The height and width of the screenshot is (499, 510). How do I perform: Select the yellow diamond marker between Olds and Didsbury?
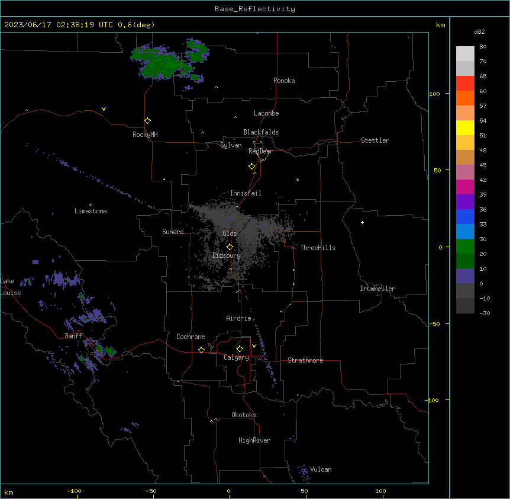[x=230, y=247]
